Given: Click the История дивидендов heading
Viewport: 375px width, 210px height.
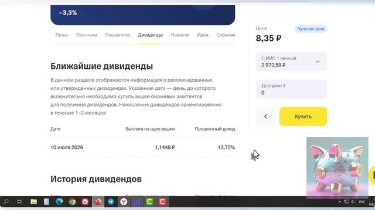Looking at the screenshot, I should [x=96, y=179].
